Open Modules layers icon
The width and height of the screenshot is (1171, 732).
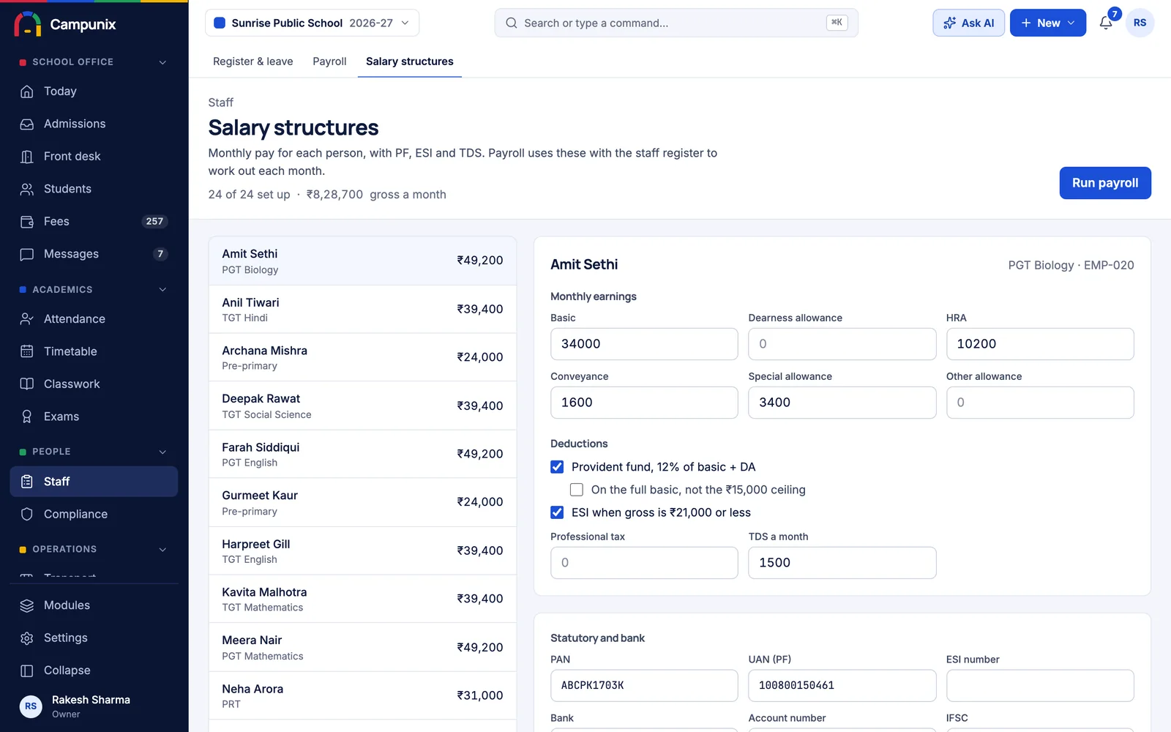[x=27, y=605]
